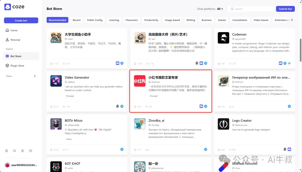
Task: Select the Recommended category tab
Action: click(57, 20)
